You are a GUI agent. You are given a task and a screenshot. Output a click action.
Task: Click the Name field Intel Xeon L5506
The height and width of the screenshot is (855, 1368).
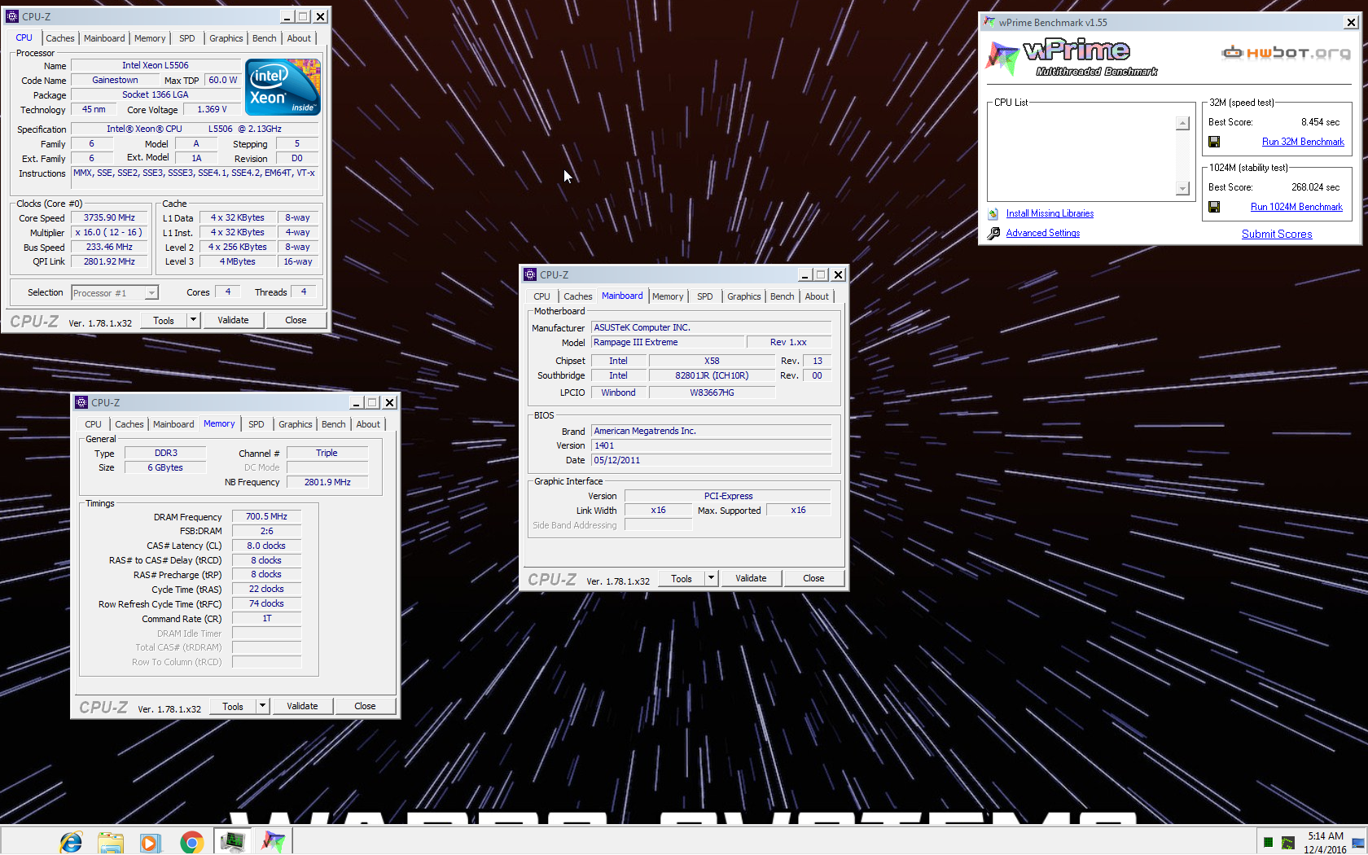156,65
